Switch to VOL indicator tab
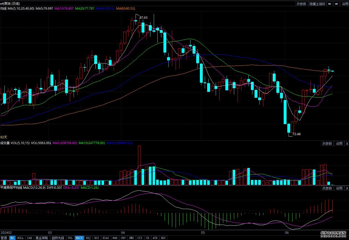 (70, 238)
